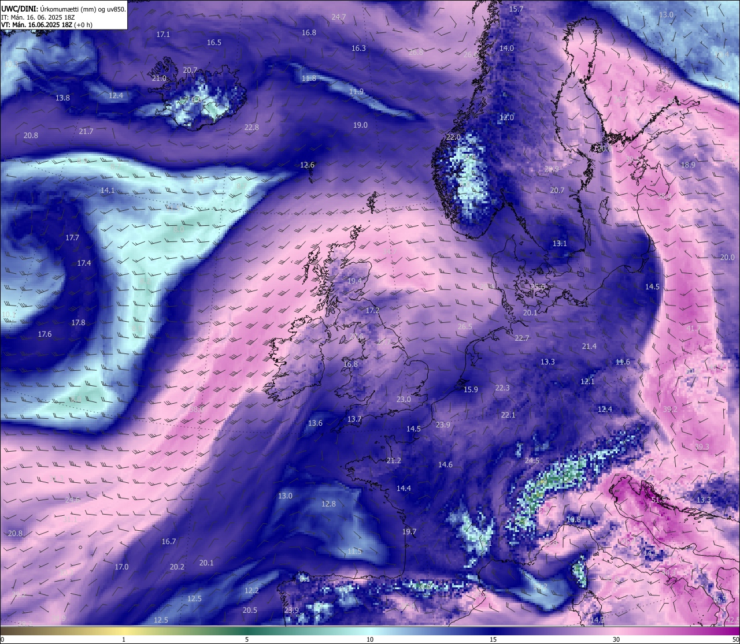
Task: Click the 24.5 value near the Alps
Action: tap(532, 460)
